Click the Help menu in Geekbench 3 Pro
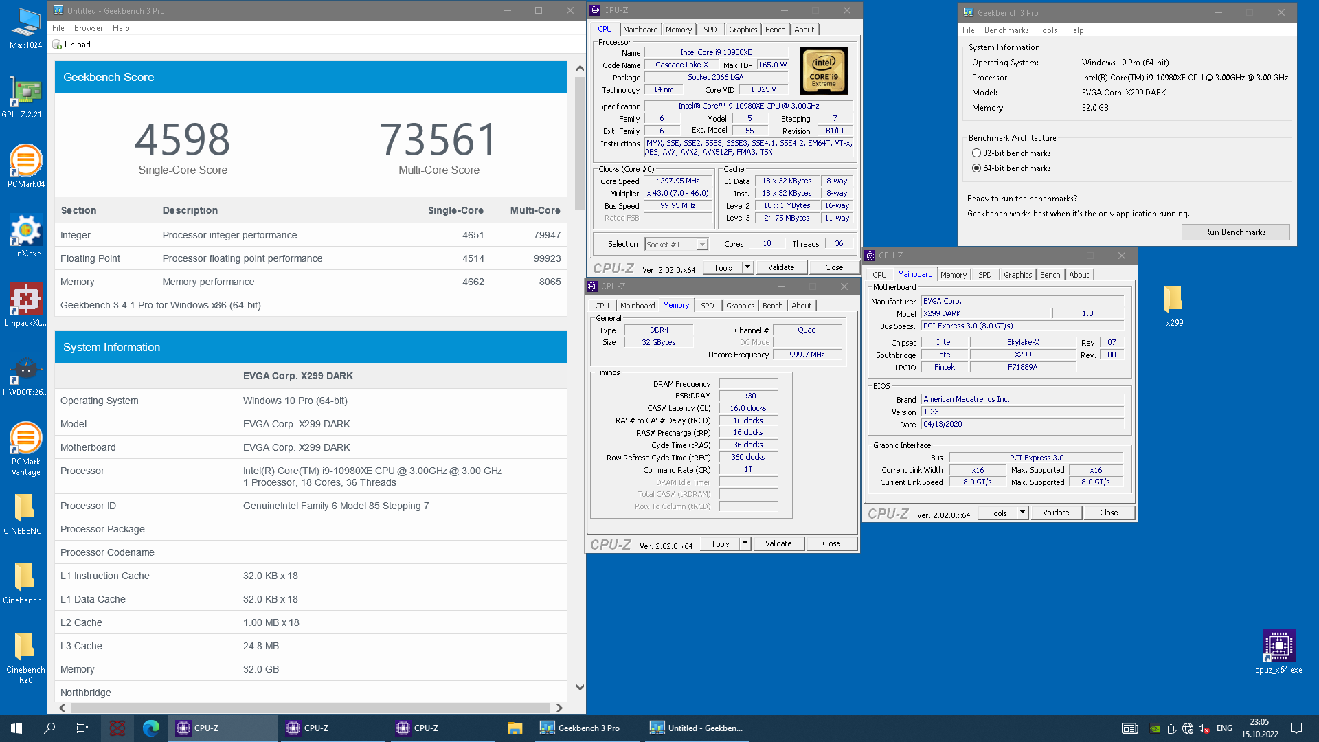 1075,30
